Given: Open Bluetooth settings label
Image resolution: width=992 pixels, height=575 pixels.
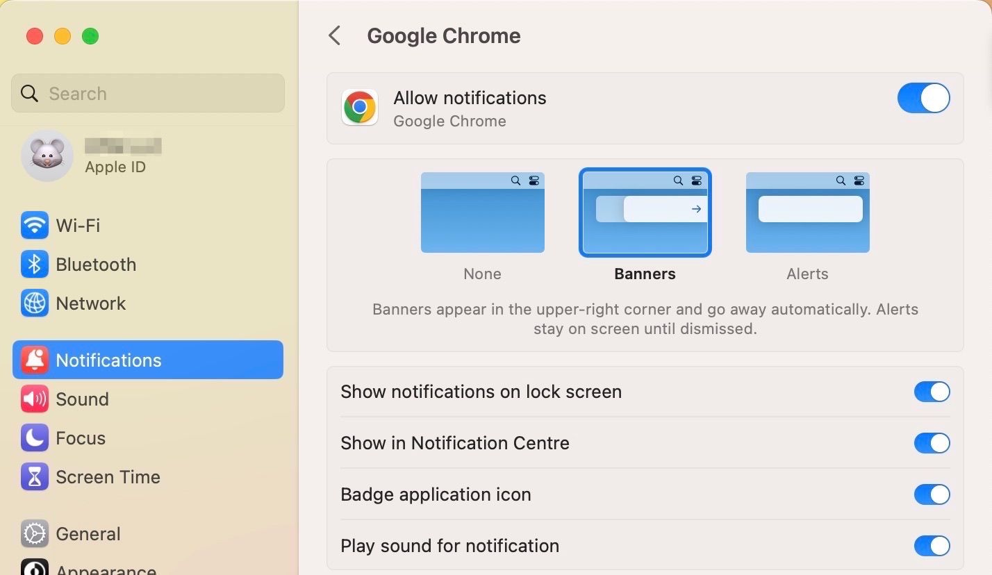Looking at the screenshot, I should point(96,265).
